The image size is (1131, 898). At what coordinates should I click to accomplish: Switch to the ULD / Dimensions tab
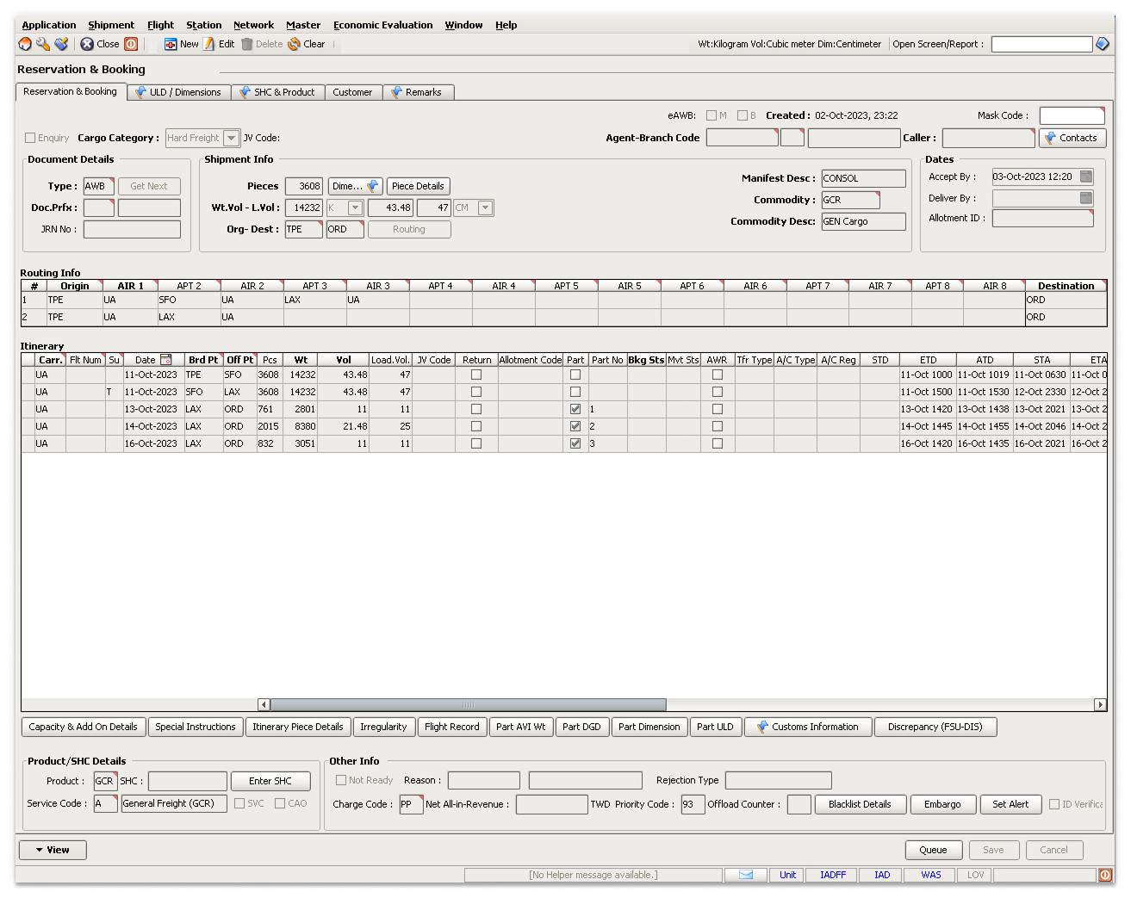[179, 92]
